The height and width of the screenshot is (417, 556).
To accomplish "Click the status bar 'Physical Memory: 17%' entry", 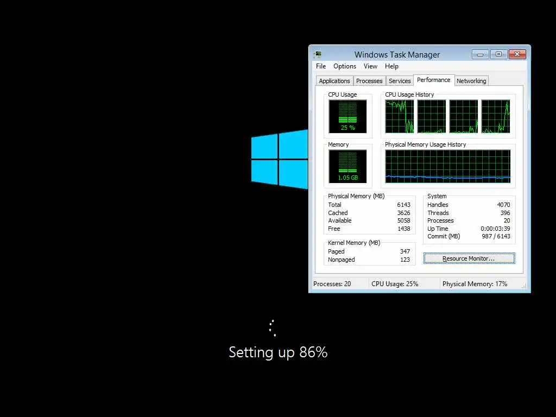I will [x=475, y=284].
